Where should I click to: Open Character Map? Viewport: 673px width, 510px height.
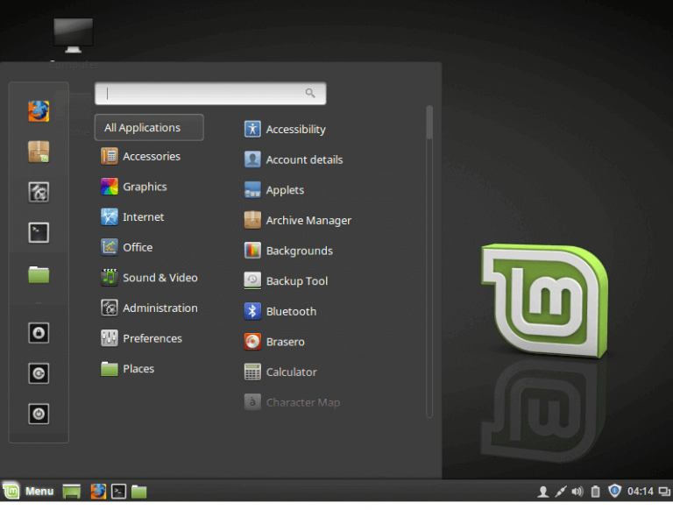(x=293, y=402)
